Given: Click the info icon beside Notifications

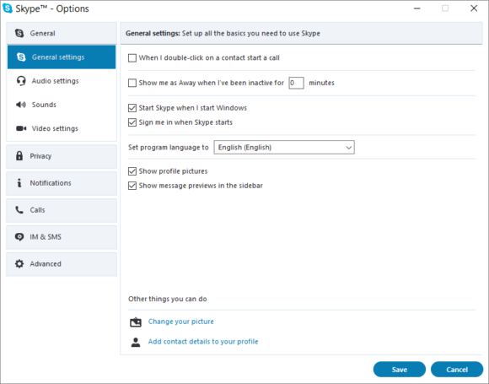Looking at the screenshot, I should (x=19, y=183).
